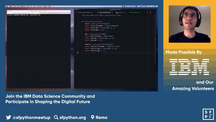The width and height of the screenshot is (216, 122).
Task: Open the Code application menu
Action: (x=10, y=6)
